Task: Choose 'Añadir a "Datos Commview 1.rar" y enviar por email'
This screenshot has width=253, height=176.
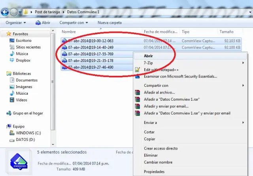Action: pos(191,113)
